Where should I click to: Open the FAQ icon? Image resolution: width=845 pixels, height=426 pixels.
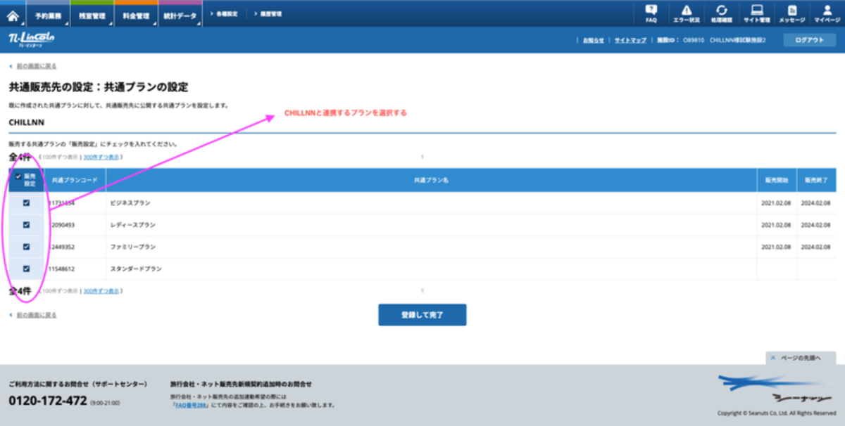pyautogui.click(x=651, y=13)
